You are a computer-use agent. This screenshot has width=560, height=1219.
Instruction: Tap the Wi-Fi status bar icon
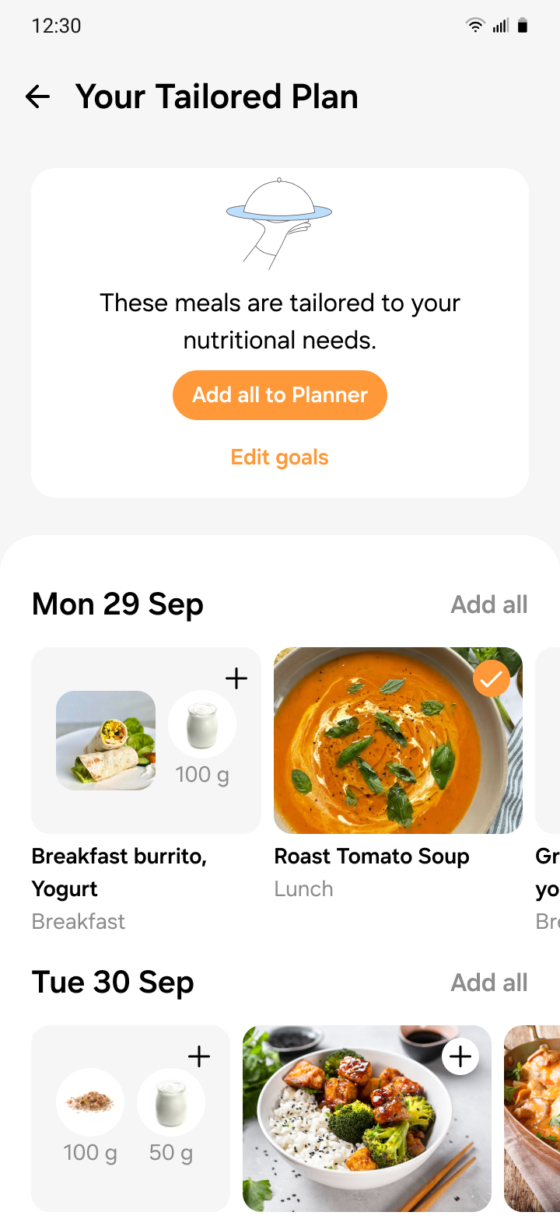[474, 26]
